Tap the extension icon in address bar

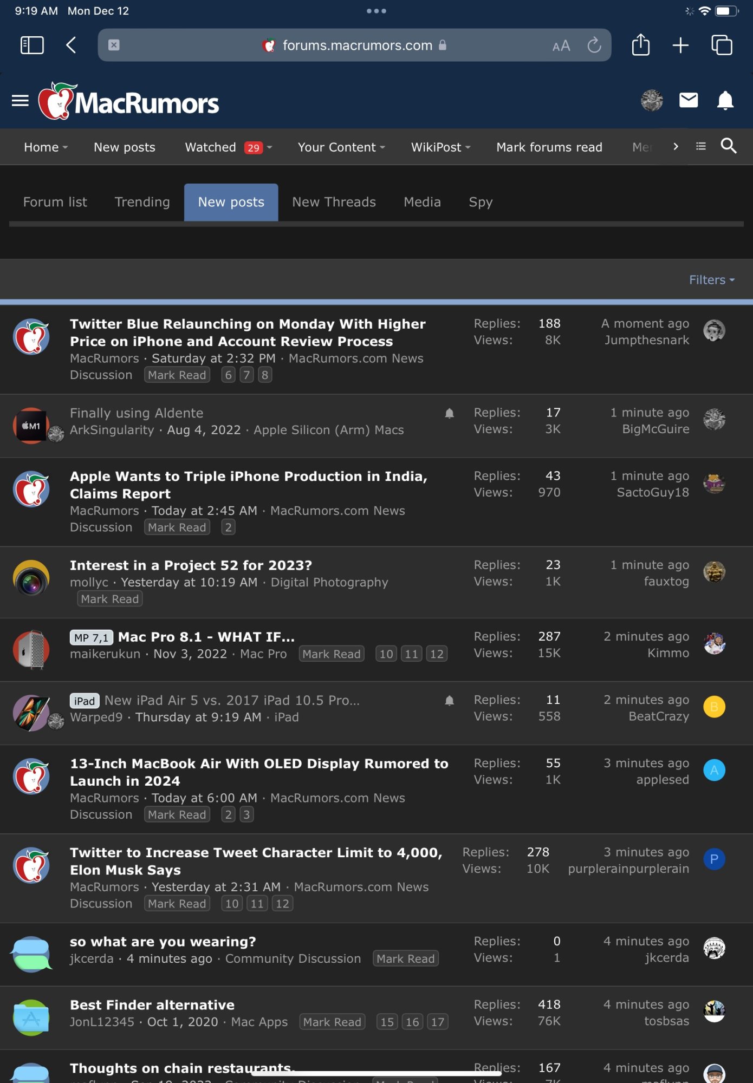tap(114, 45)
